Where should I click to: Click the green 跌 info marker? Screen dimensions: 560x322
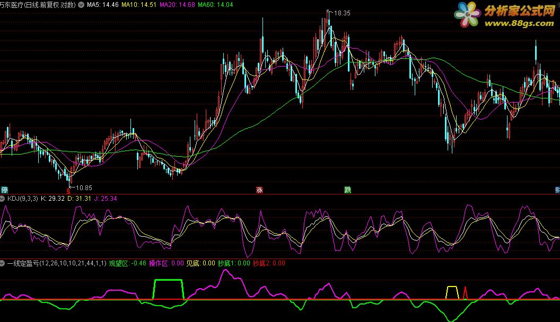(347, 190)
